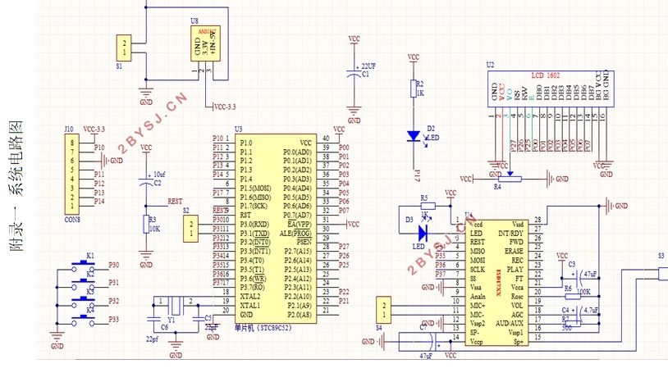Select the D2 LED diode symbol
The width and height of the screenshot is (668, 382).
pos(414,136)
